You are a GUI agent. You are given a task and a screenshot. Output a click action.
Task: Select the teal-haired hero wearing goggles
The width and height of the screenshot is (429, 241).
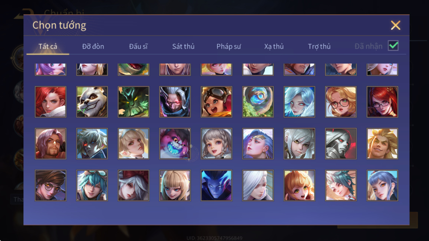(92, 185)
